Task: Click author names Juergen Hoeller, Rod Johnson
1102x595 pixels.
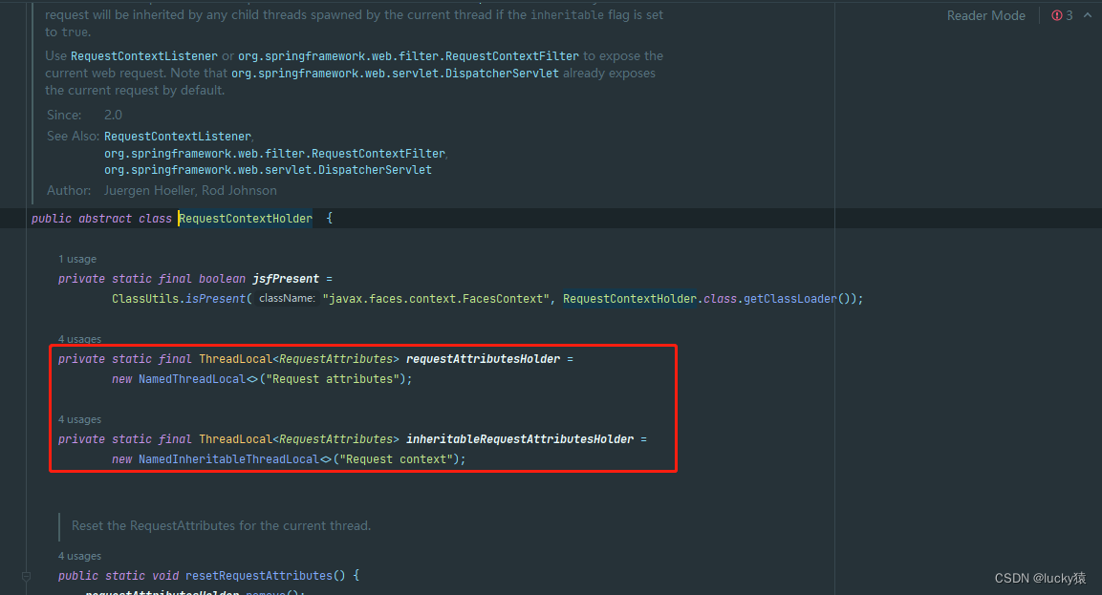Action: pos(190,190)
